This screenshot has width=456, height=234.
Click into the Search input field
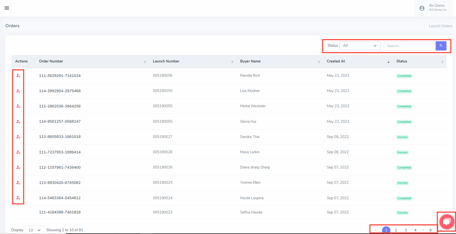[410, 46]
